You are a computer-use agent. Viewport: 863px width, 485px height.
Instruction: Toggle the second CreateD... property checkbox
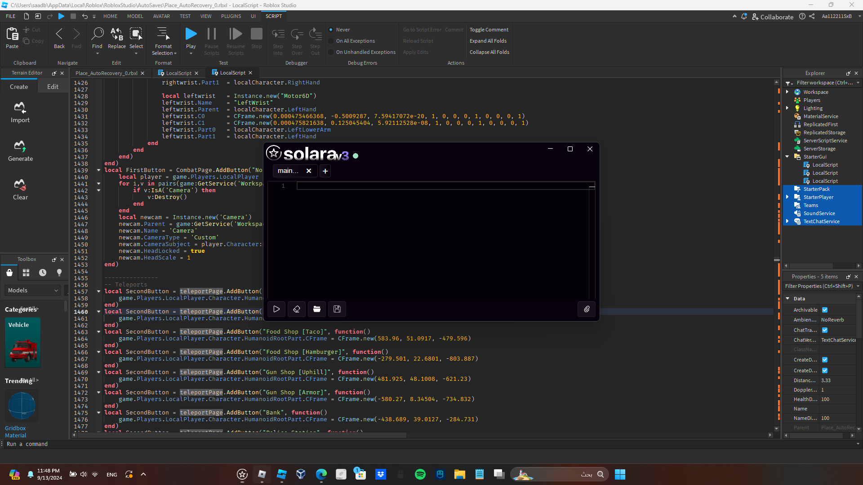point(825,370)
